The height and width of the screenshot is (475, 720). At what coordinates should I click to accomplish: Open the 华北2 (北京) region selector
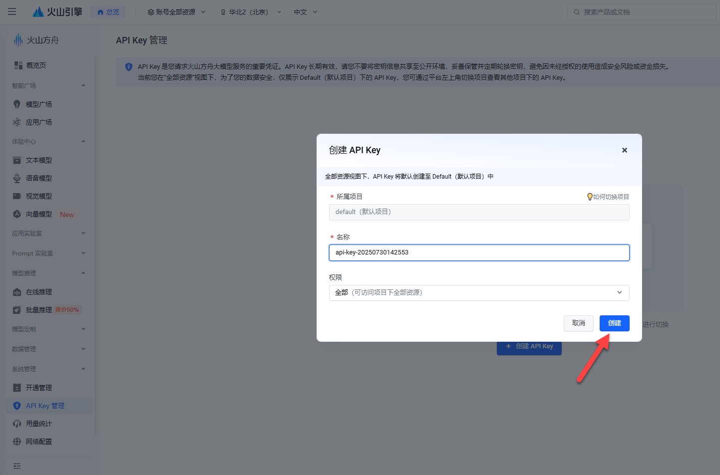click(x=251, y=12)
